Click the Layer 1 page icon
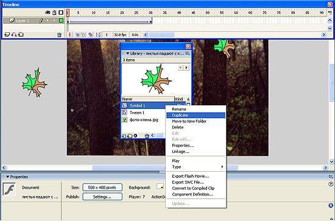This screenshot has width=335, height=221. [x=12, y=21]
